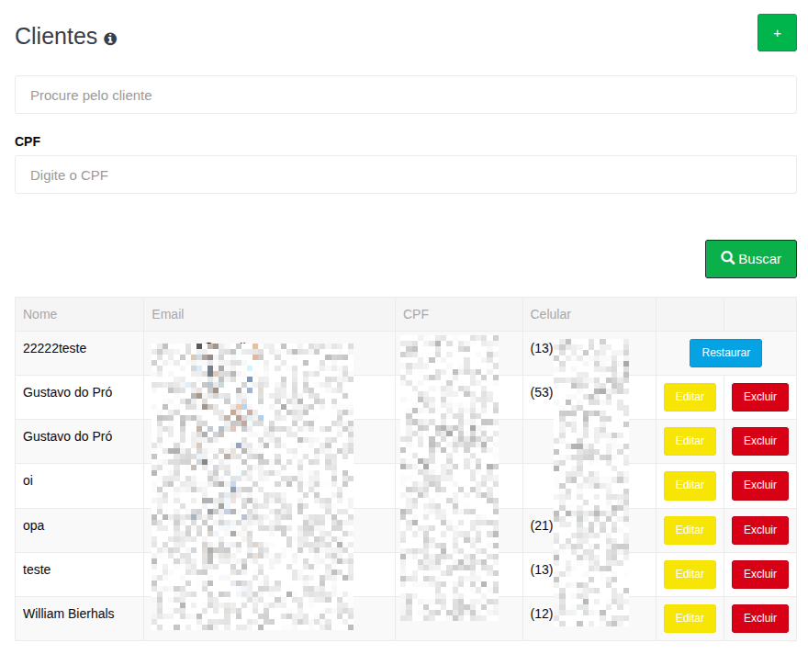808x654 pixels.
Task: Open Editar for the 'opa' client
Action: tap(690, 530)
